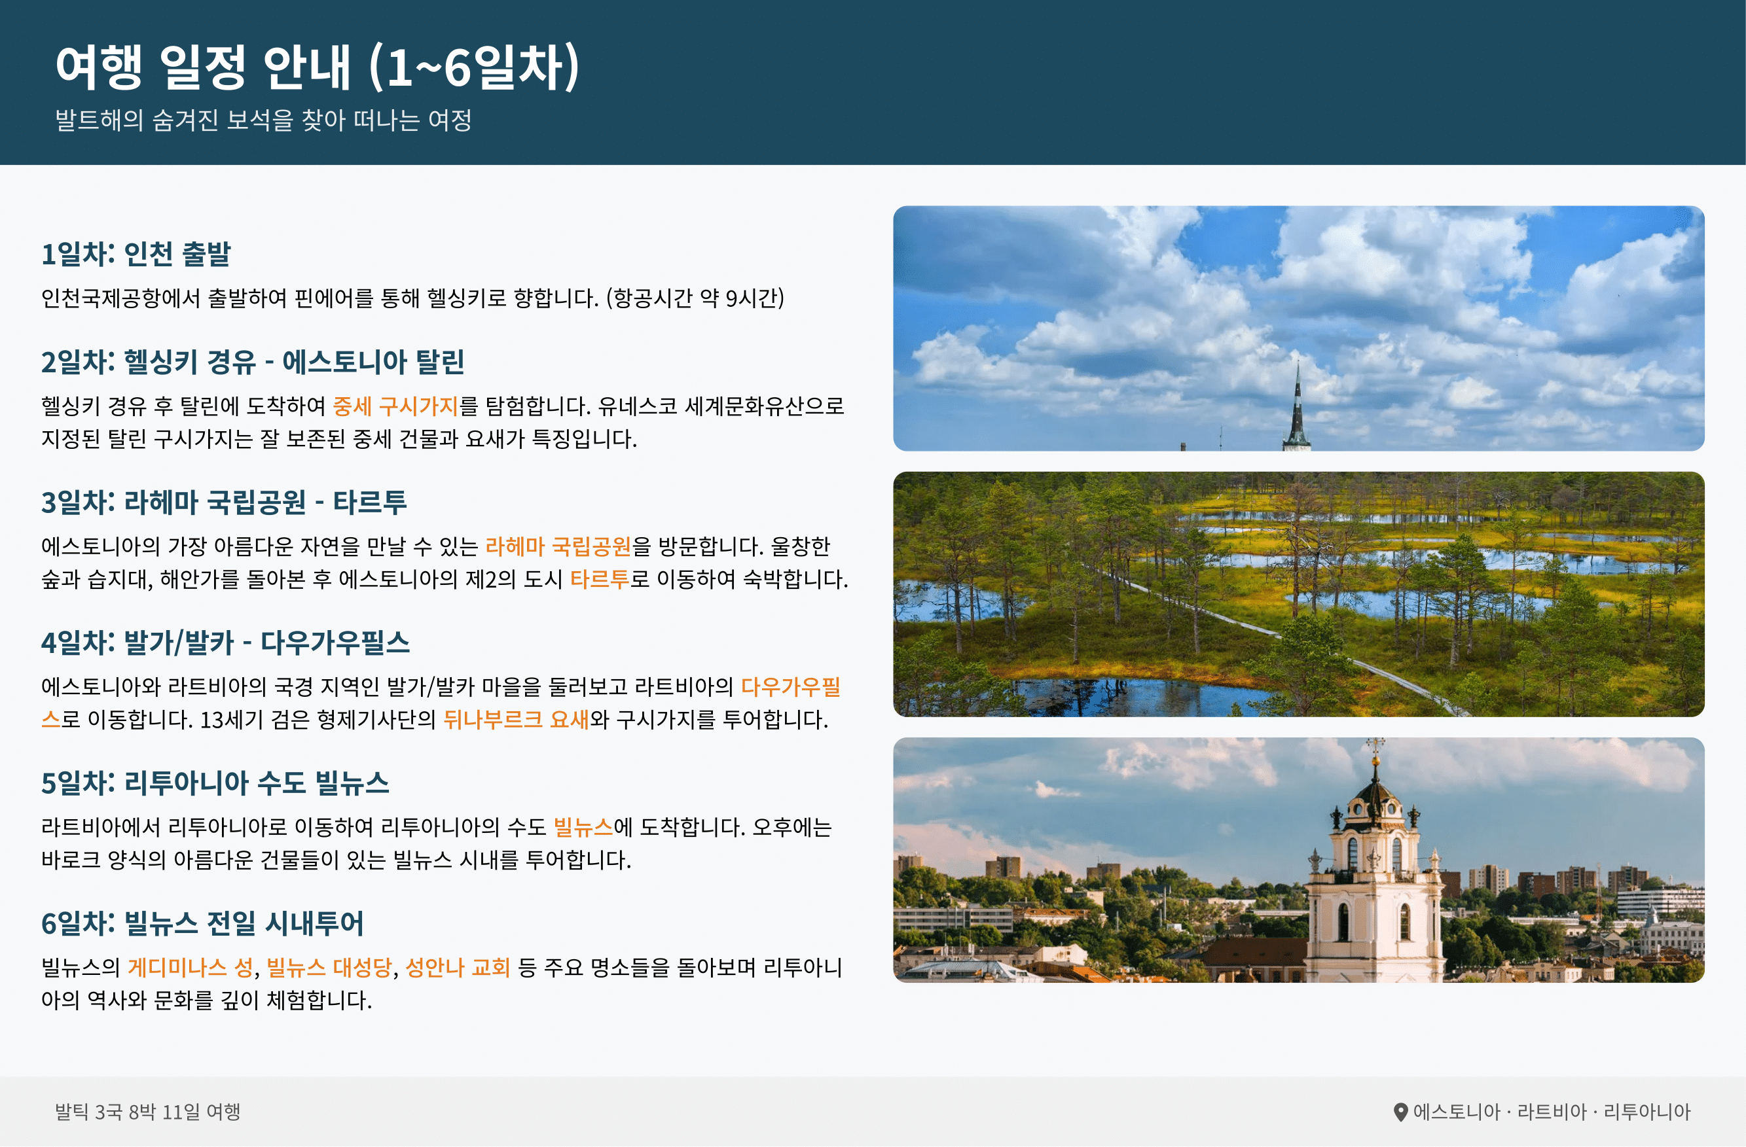Click the location pin icon in footer
1746x1147 pixels.
click(x=1400, y=1112)
